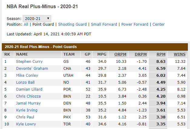Image resolution: width=190 pixels, height=129 pixels.
Task: Open Kyle Lowry's player page
Action: (x=26, y=124)
